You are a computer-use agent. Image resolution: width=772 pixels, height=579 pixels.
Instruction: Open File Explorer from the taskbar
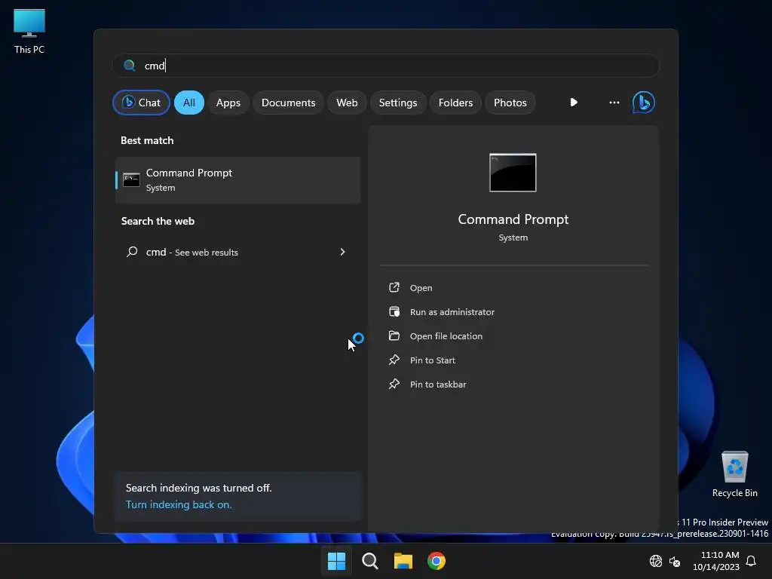pyautogui.click(x=403, y=561)
